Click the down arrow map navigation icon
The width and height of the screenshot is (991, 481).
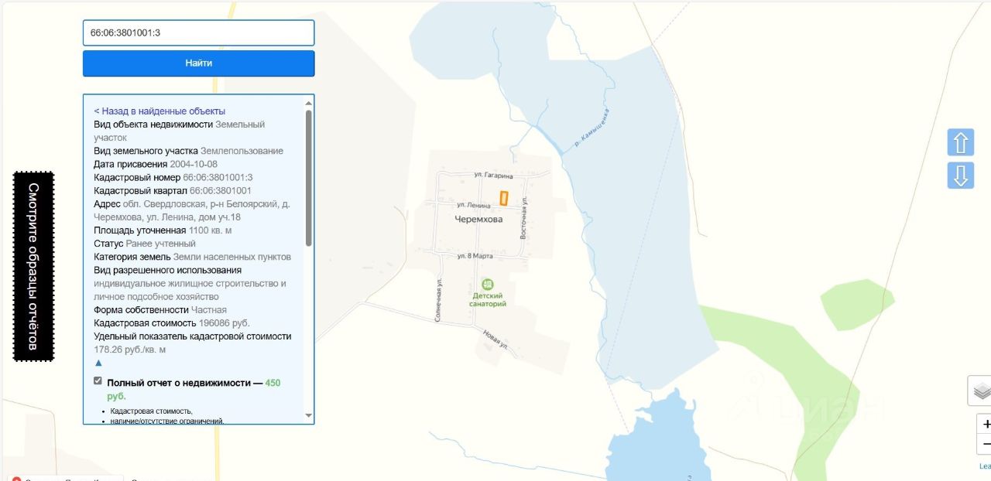[x=960, y=176]
